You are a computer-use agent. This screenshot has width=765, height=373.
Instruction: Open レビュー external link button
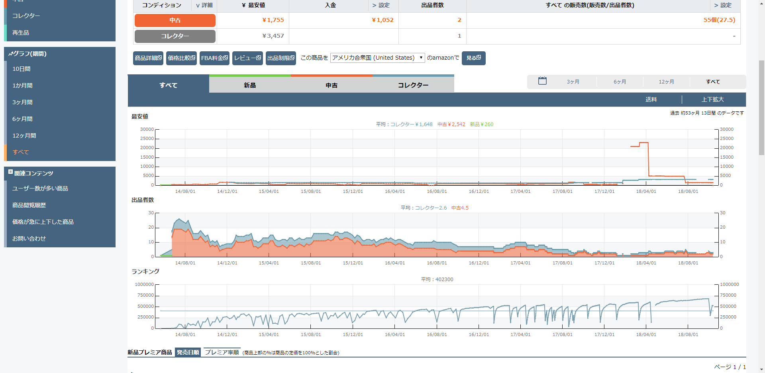[247, 58]
